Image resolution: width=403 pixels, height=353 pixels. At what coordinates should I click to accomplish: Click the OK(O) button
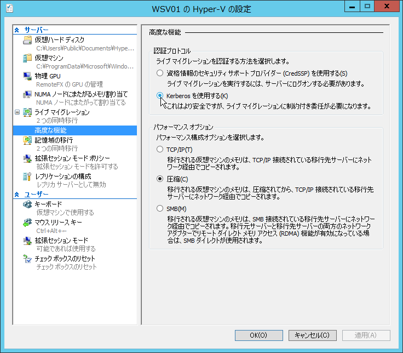[259, 335]
